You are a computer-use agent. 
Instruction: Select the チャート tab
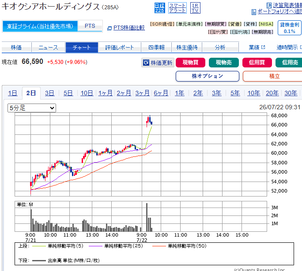tap(82, 48)
